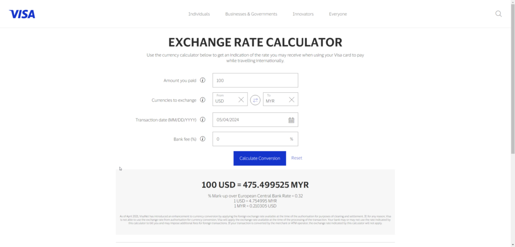Open the search magnifier icon
The width and height of the screenshot is (515, 247).
[498, 14]
